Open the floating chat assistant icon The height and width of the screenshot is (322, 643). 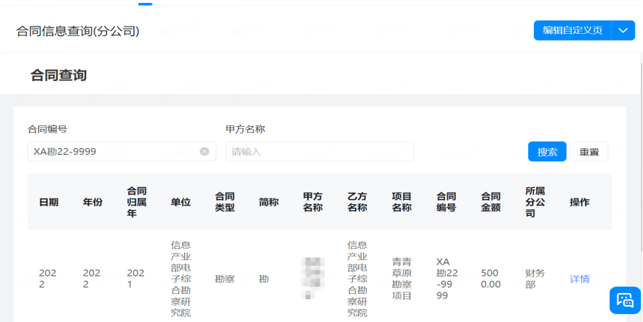click(625, 300)
